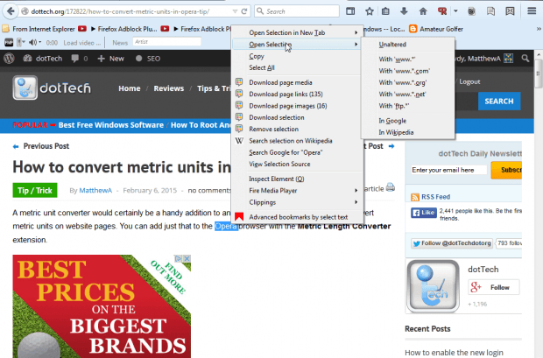
Task: Open comments bubble in admin bar
Action: pos(79,58)
